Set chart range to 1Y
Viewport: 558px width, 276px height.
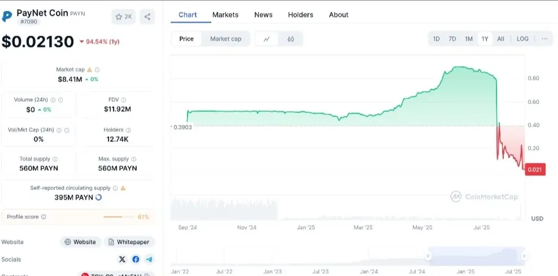485,39
